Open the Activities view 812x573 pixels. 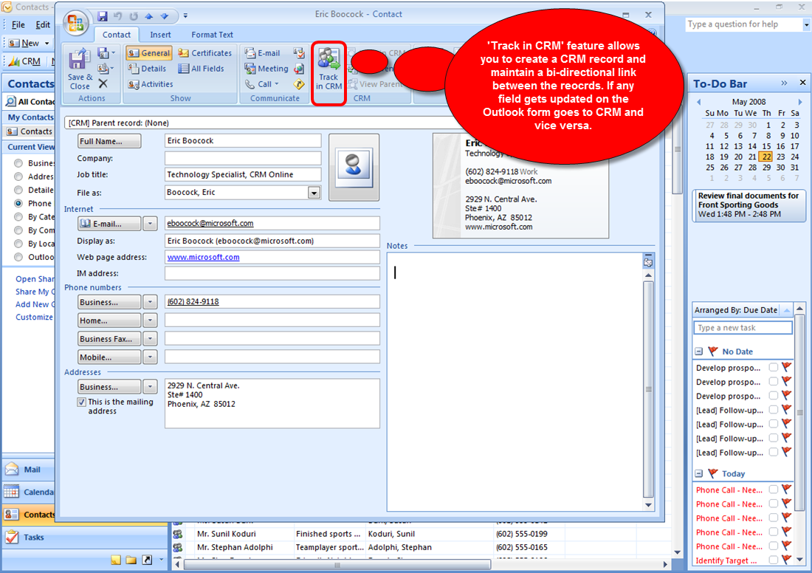[151, 84]
